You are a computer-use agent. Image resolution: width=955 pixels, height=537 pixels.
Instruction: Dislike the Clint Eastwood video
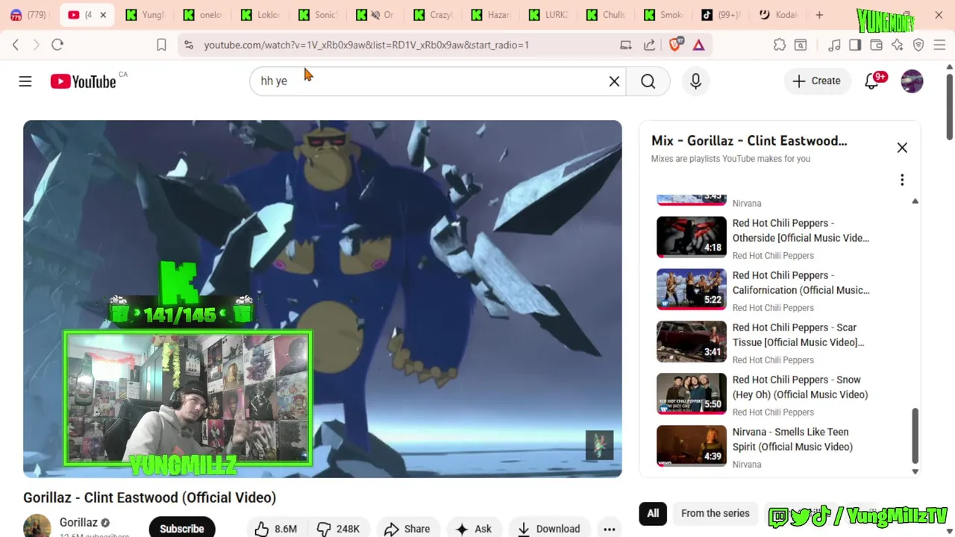click(338, 529)
